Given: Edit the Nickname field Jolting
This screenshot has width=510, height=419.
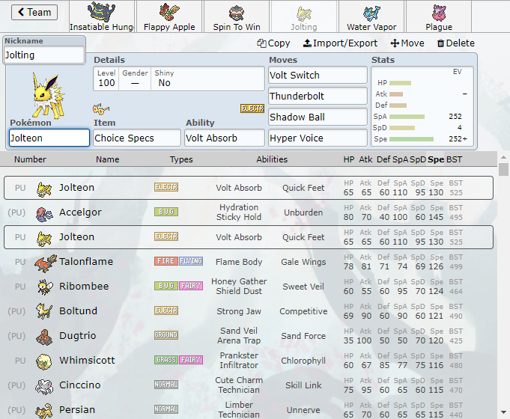Looking at the screenshot, I should 44,55.
